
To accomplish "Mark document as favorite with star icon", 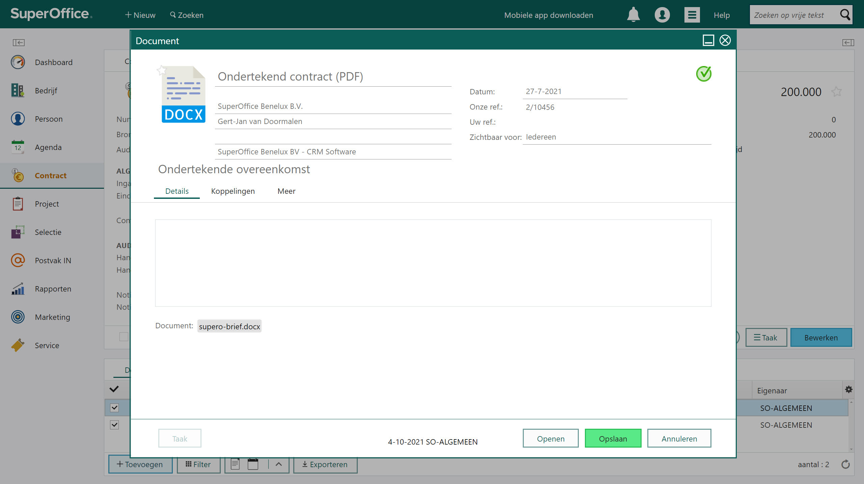I will 162,70.
